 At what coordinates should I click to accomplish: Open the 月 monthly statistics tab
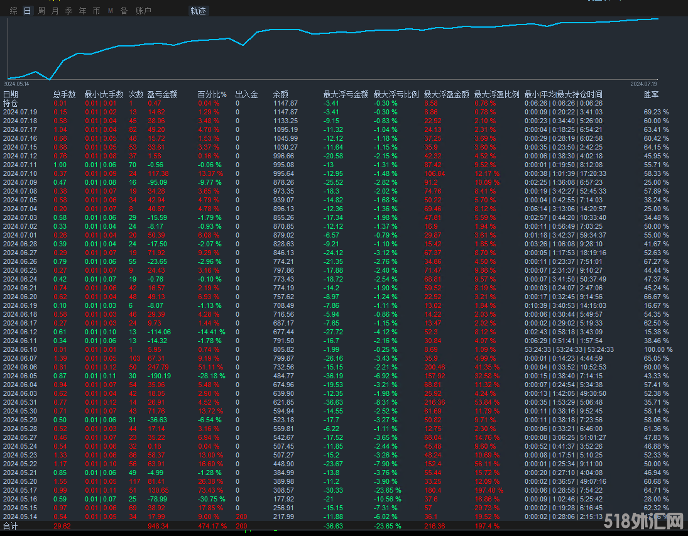point(55,11)
